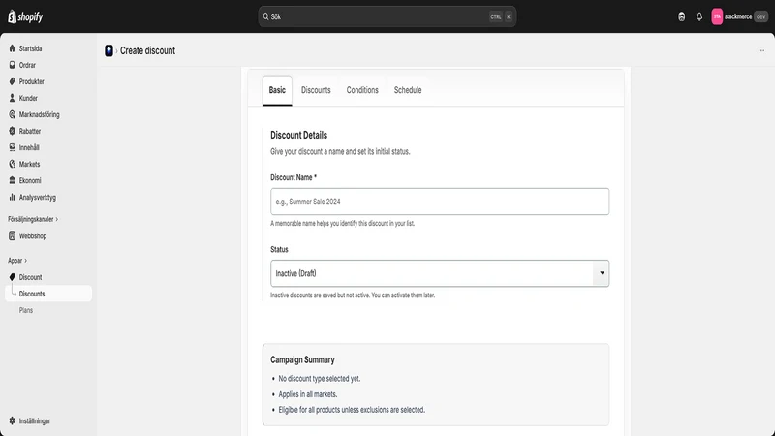Click the Marknadsföring label

pos(39,114)
